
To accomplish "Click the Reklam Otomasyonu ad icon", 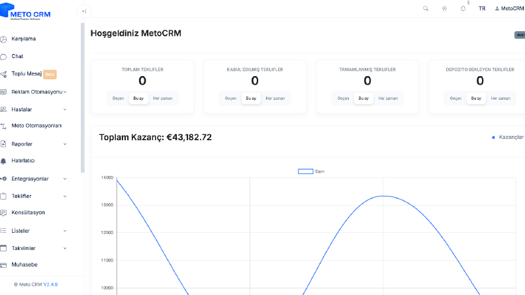I will [x=3, y=92].
